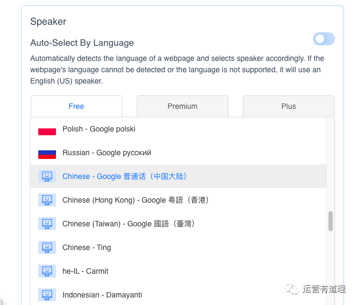Pick Chinese (Hong Kong) - Google 粵語 speaker
This screenshot has width=357, height=305.
[x=136, y=200]
